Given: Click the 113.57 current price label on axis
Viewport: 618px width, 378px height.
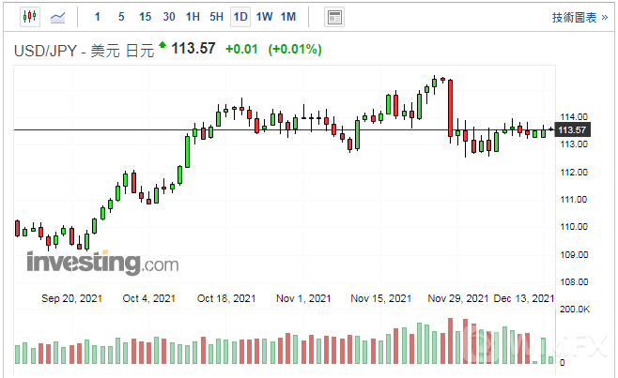Looking at the screenshot, I should tap(572, 129).
